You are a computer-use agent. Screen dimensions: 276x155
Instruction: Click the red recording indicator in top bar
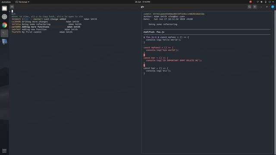coord(251,2)
